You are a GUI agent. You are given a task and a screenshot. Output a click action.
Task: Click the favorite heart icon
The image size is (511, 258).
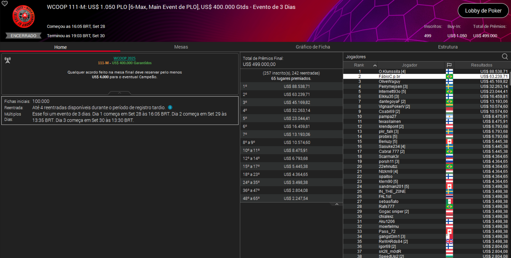coord(5,3)
